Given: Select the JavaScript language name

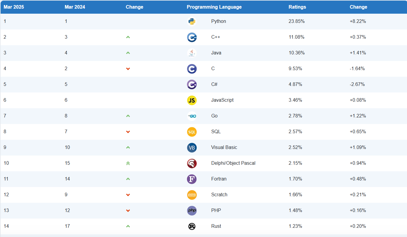Looking at the screenshot, I should 222,100.
